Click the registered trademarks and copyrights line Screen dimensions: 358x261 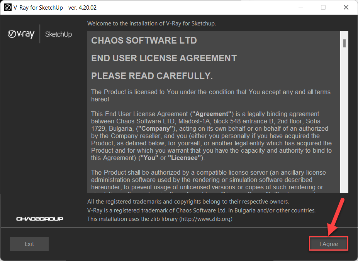pyautogui.click(x=188, y=202)
